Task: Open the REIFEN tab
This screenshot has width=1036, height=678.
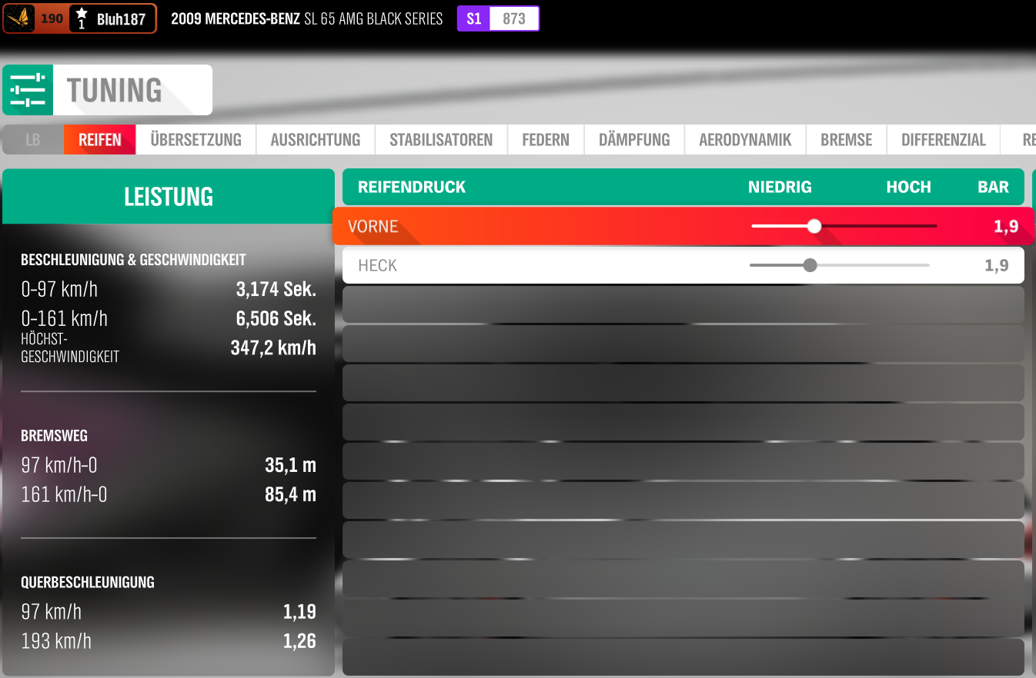Action: [100, 140]
